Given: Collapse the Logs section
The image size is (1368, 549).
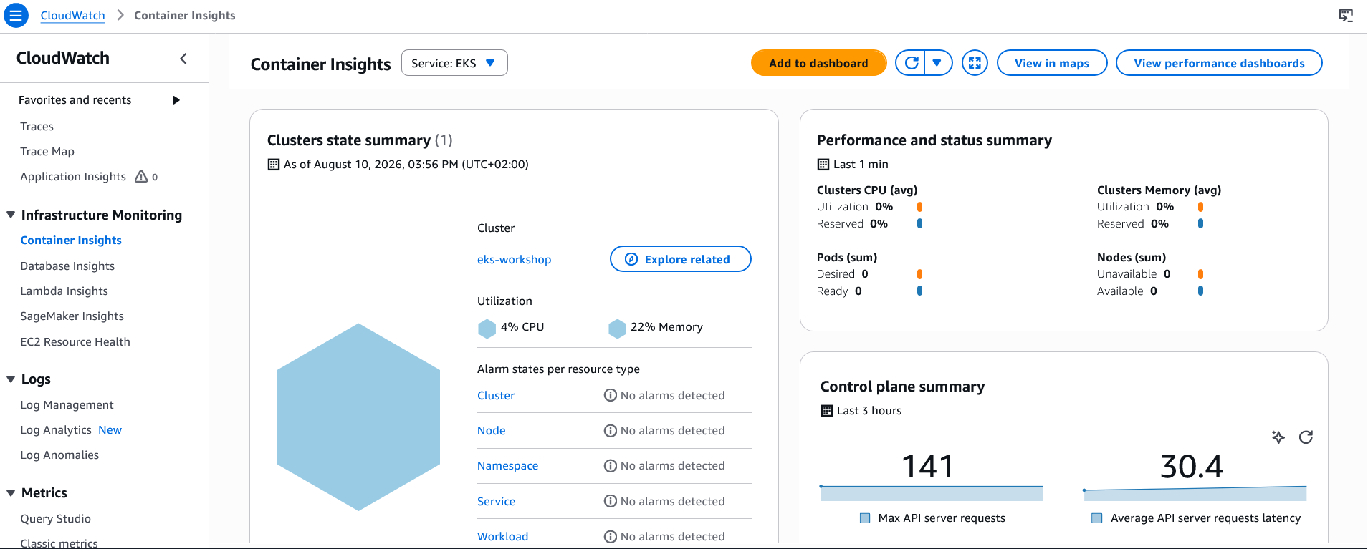Looking at the screenshot, I should click(x=11, y=379).
